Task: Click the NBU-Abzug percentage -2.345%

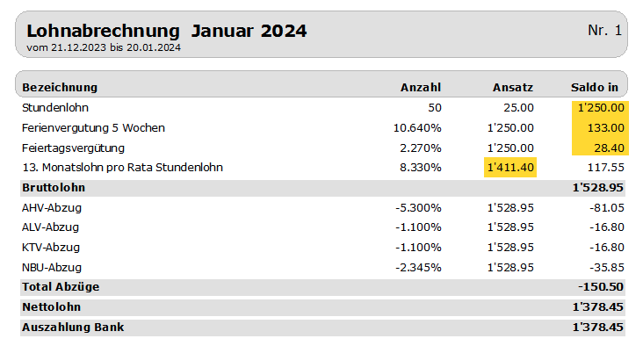Action: [x=418, y=268]
